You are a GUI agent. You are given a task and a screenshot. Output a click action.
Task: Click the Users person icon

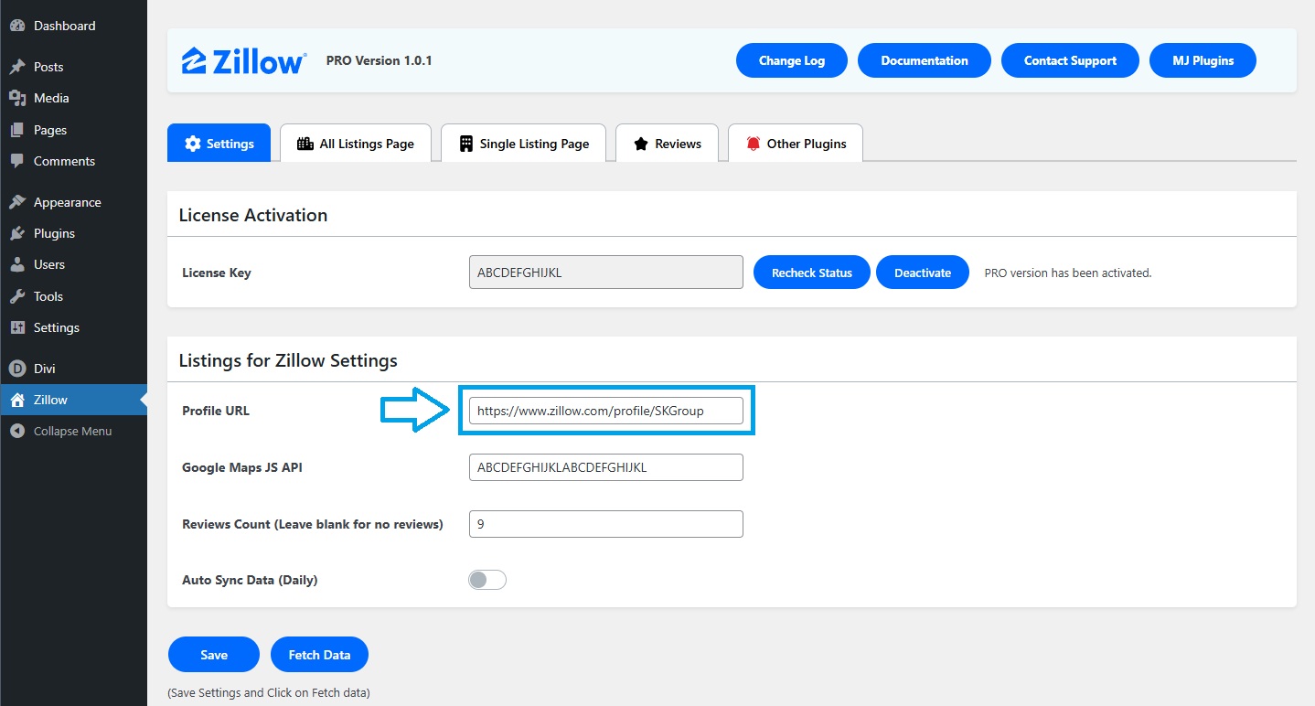coord(16,264)
